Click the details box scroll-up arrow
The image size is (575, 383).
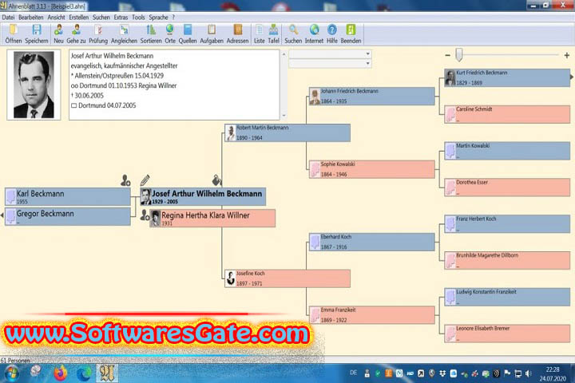284,54
